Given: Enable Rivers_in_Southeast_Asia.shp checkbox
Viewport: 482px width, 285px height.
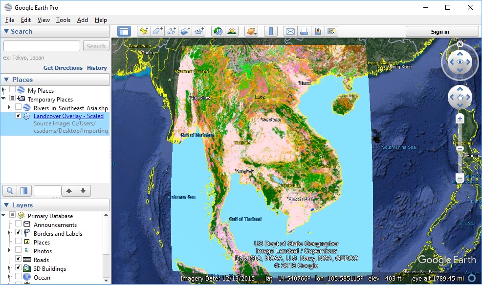Looking at the screenshot, I should pyautogui.click(x=18, y=107).
